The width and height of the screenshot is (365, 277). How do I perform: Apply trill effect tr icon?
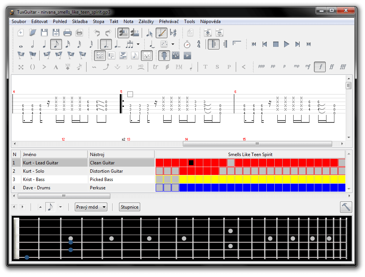tap(156, 67)
